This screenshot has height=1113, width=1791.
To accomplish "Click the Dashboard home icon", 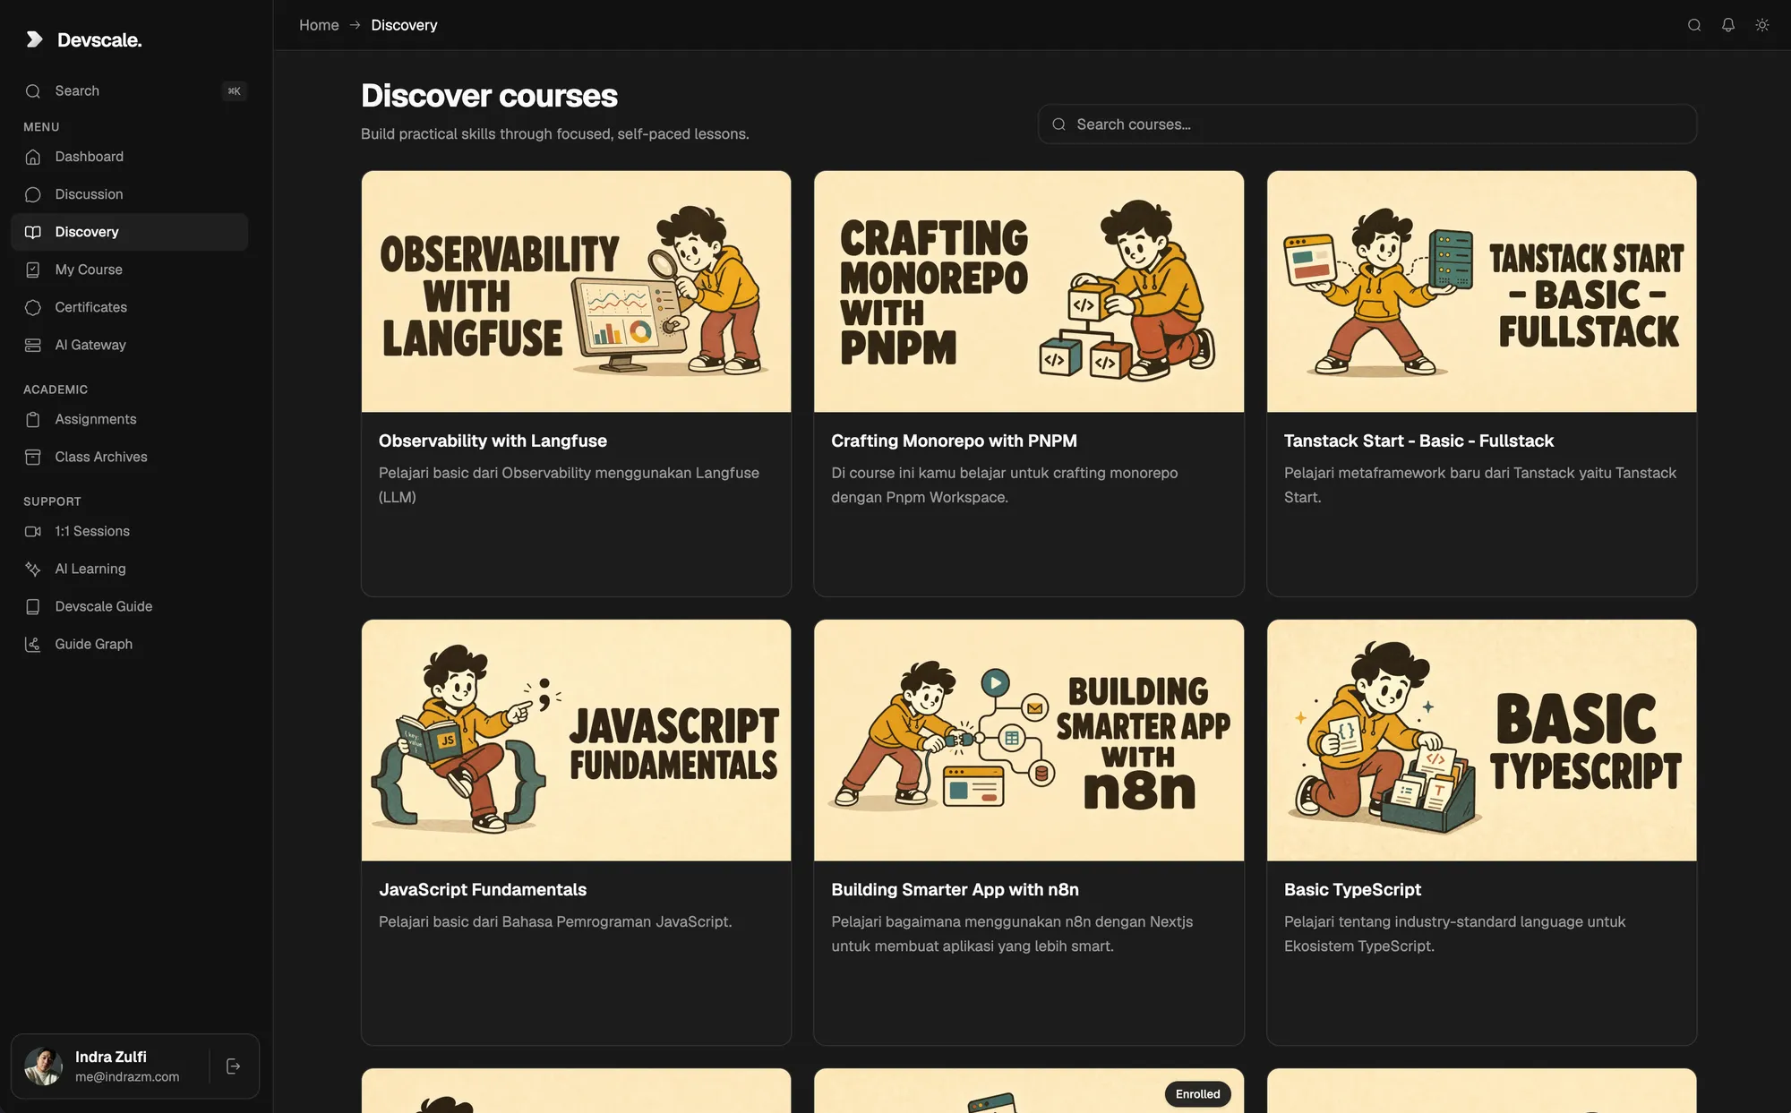I will [x=33, y=157].
